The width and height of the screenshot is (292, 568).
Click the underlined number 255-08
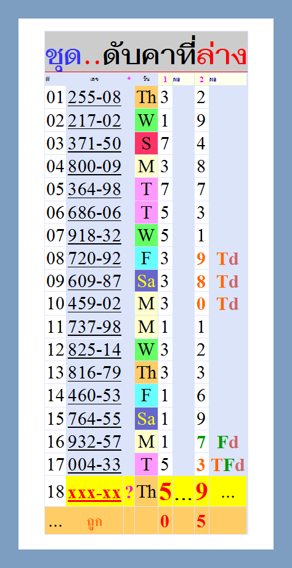(94, 98)
